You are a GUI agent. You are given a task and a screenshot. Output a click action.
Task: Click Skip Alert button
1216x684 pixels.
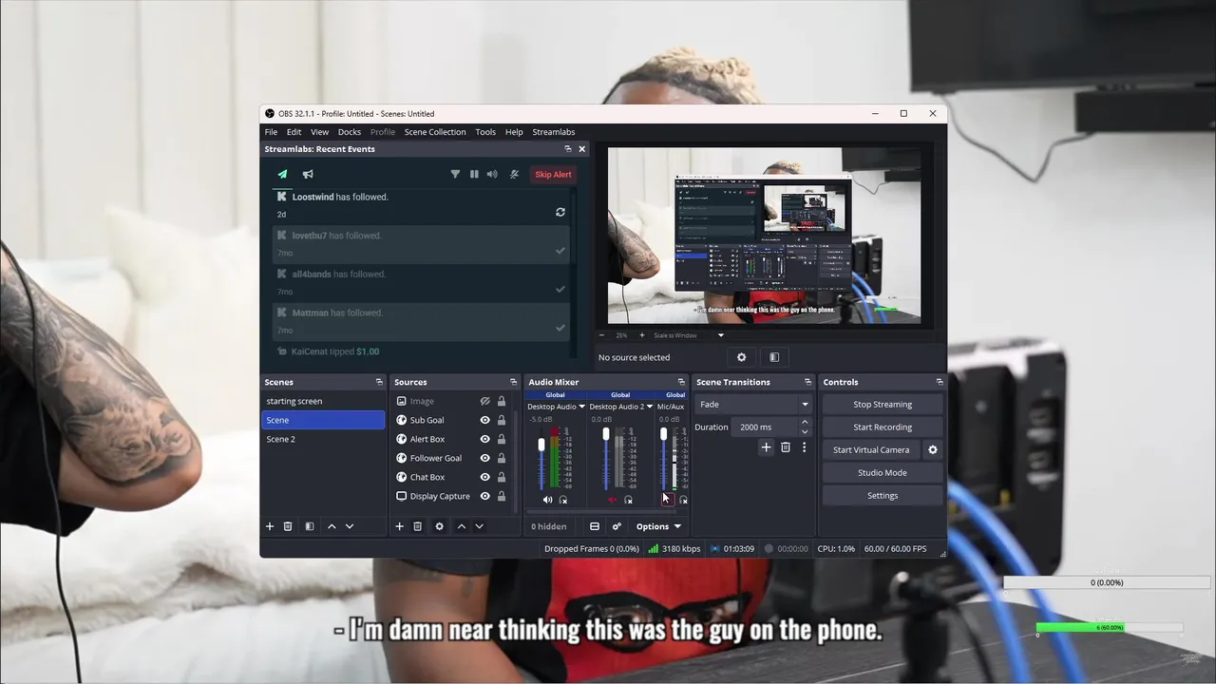point(553,174)
